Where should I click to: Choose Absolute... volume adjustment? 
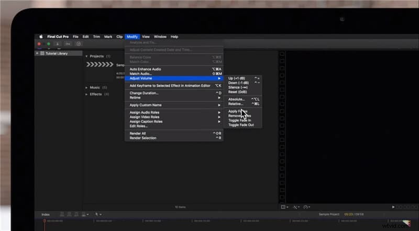[243, 99]
